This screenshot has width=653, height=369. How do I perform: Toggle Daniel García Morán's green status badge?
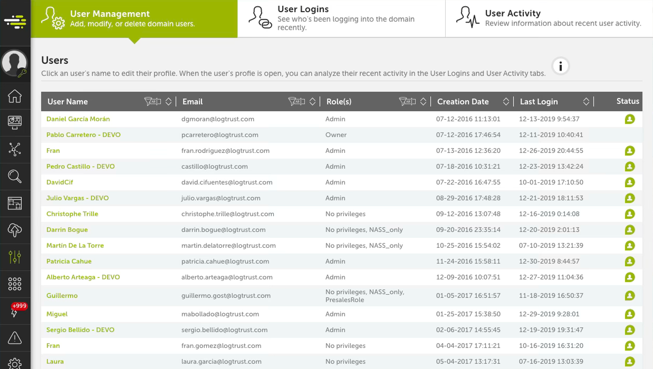pos(629,119)
